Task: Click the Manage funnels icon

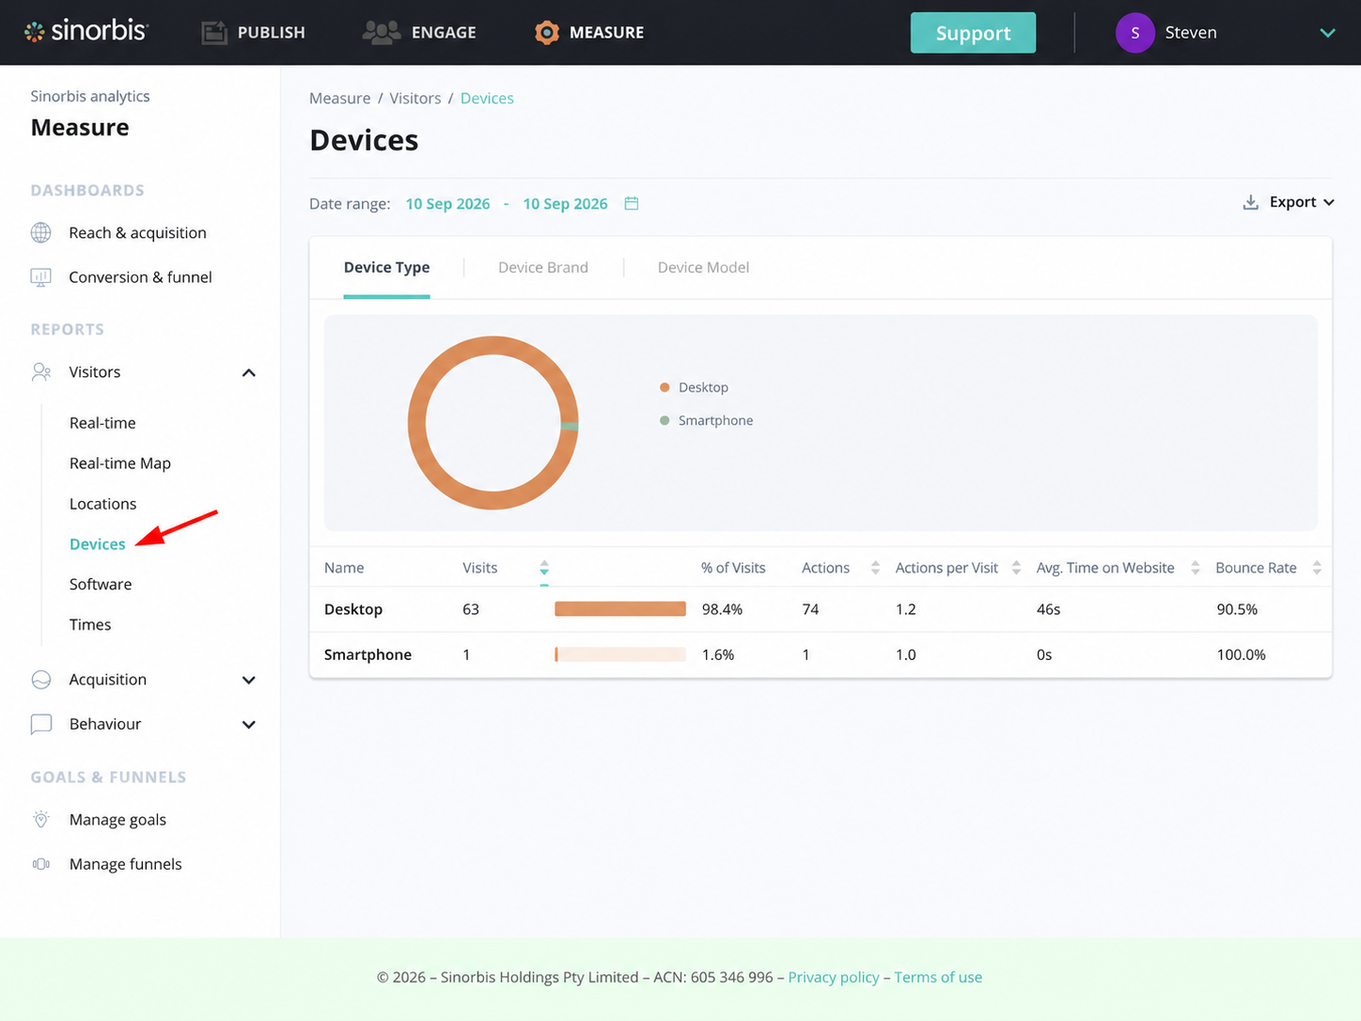Action: pyautogui.click(x=41, y=864)
